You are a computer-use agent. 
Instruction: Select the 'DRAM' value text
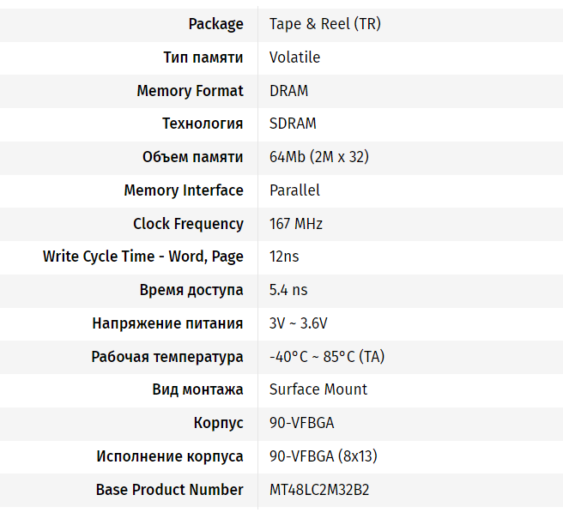pos(288,91)
